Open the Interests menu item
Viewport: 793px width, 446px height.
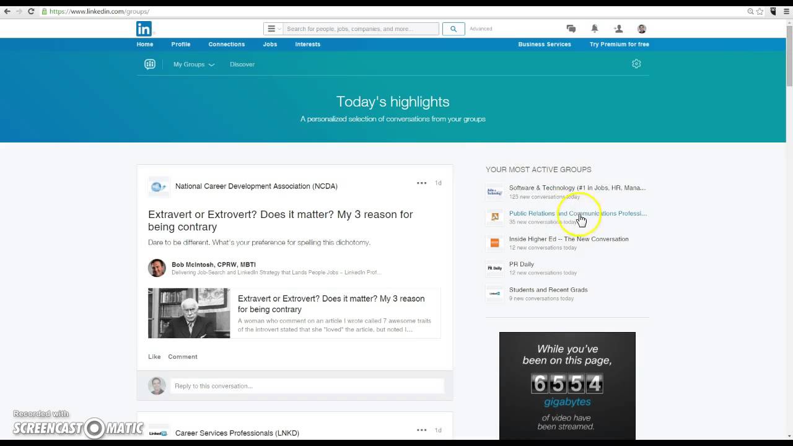point(308,45)
